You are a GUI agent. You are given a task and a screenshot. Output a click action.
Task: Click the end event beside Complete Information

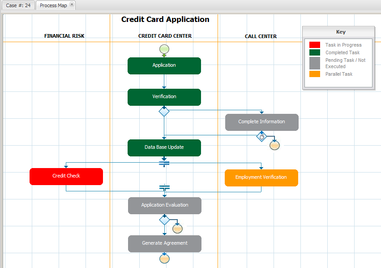pos(275,145)
